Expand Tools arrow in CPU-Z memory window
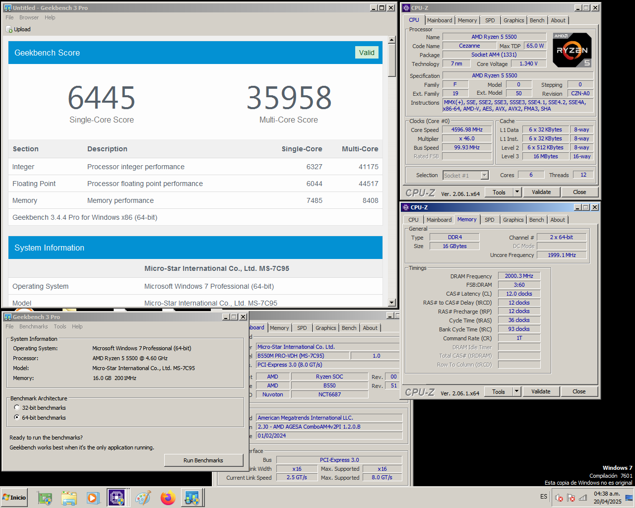 pyautogui.click(x=516, y=391)
